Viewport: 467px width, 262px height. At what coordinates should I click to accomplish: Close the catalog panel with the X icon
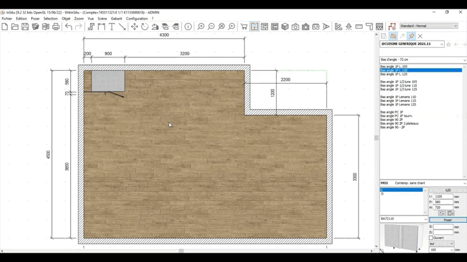point(420,36)
